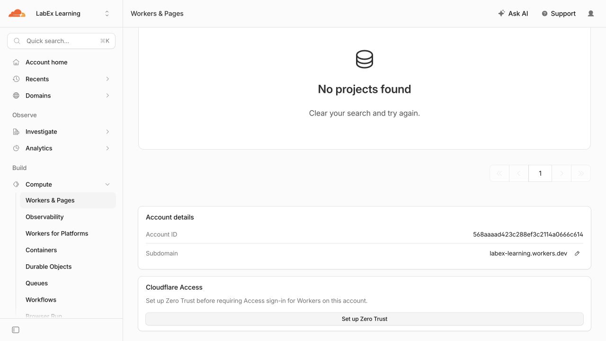Click the Support question mark icon
Screen dimensions: 606x341
point(544,14)
